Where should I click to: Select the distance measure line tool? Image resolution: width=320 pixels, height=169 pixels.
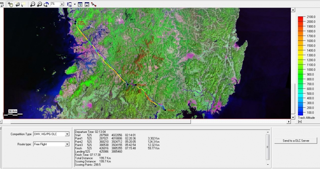click(x=94, y=4)
